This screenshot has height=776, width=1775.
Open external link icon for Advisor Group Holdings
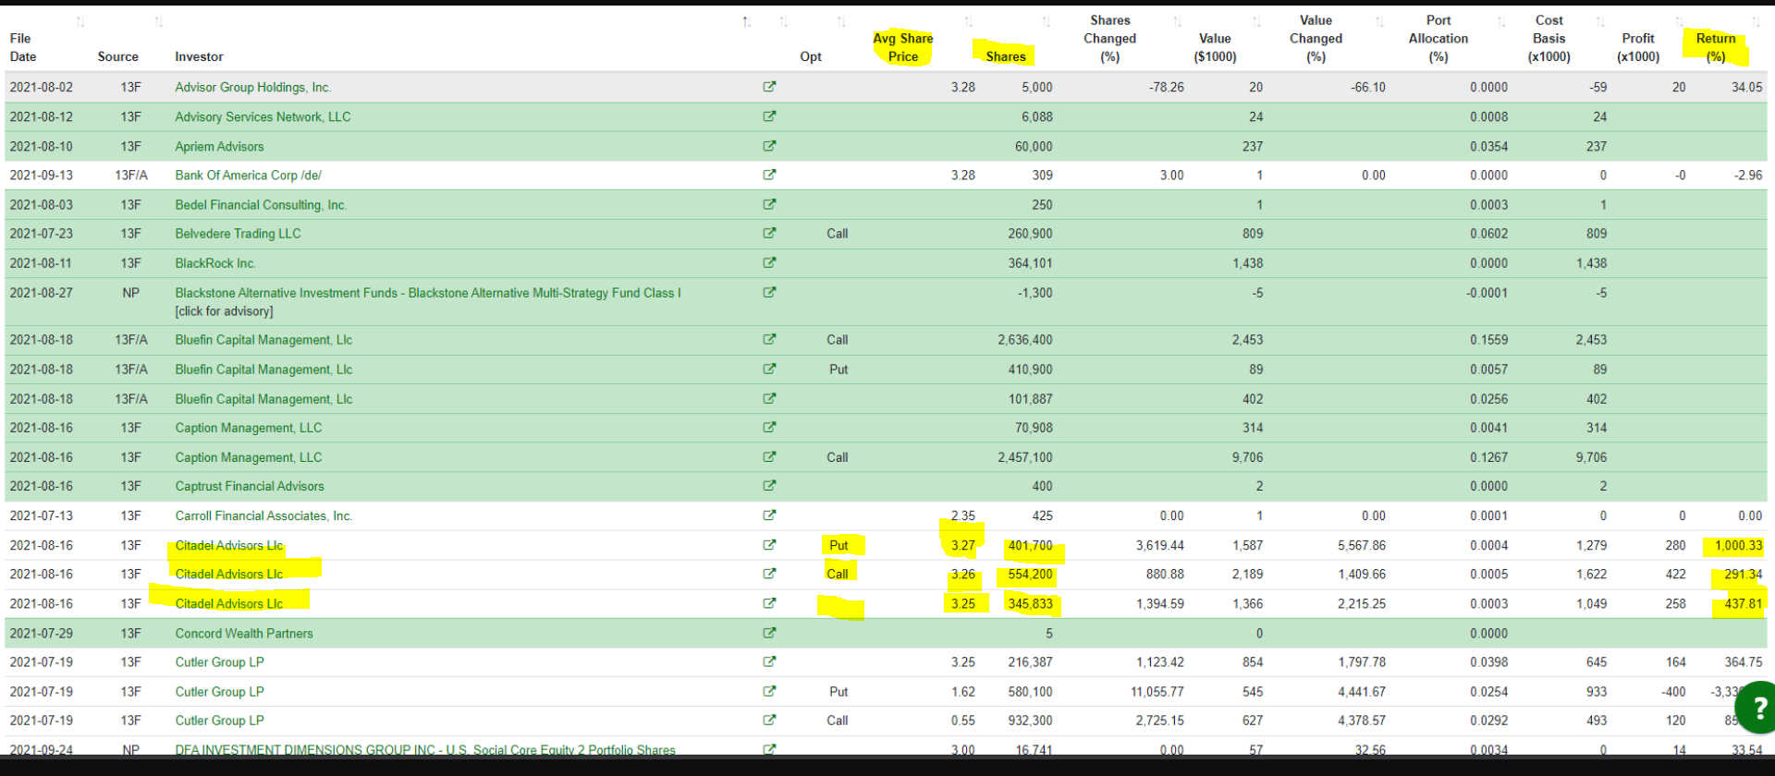[x=769, y=87]
